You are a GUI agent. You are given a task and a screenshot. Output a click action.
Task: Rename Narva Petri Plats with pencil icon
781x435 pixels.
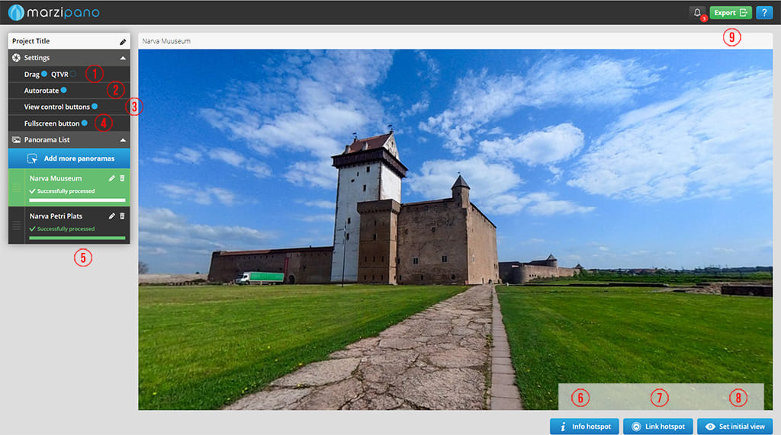click(x=111, y=216)
